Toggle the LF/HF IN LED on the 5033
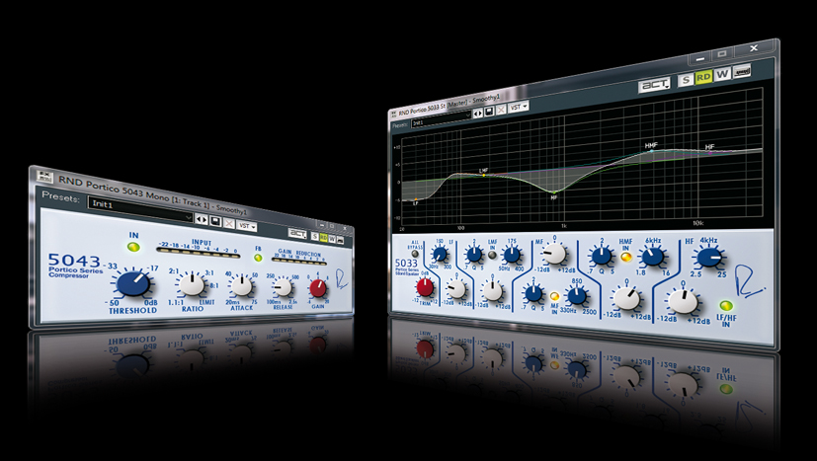817x461 pixels. click(x=726, y=306)
